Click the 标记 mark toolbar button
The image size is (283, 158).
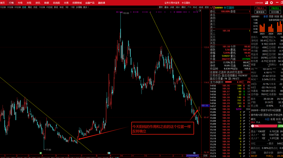tap(195, 7)
